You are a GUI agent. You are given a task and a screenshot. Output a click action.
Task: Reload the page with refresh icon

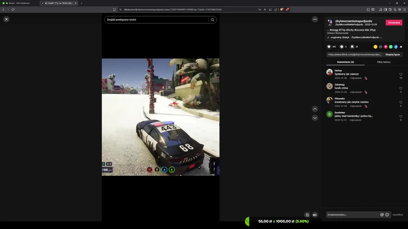pos(13,10)
